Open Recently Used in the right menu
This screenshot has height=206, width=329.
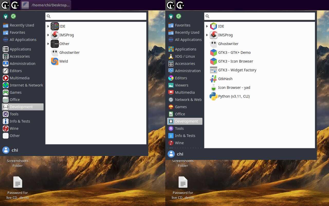(x=185, y=32)
